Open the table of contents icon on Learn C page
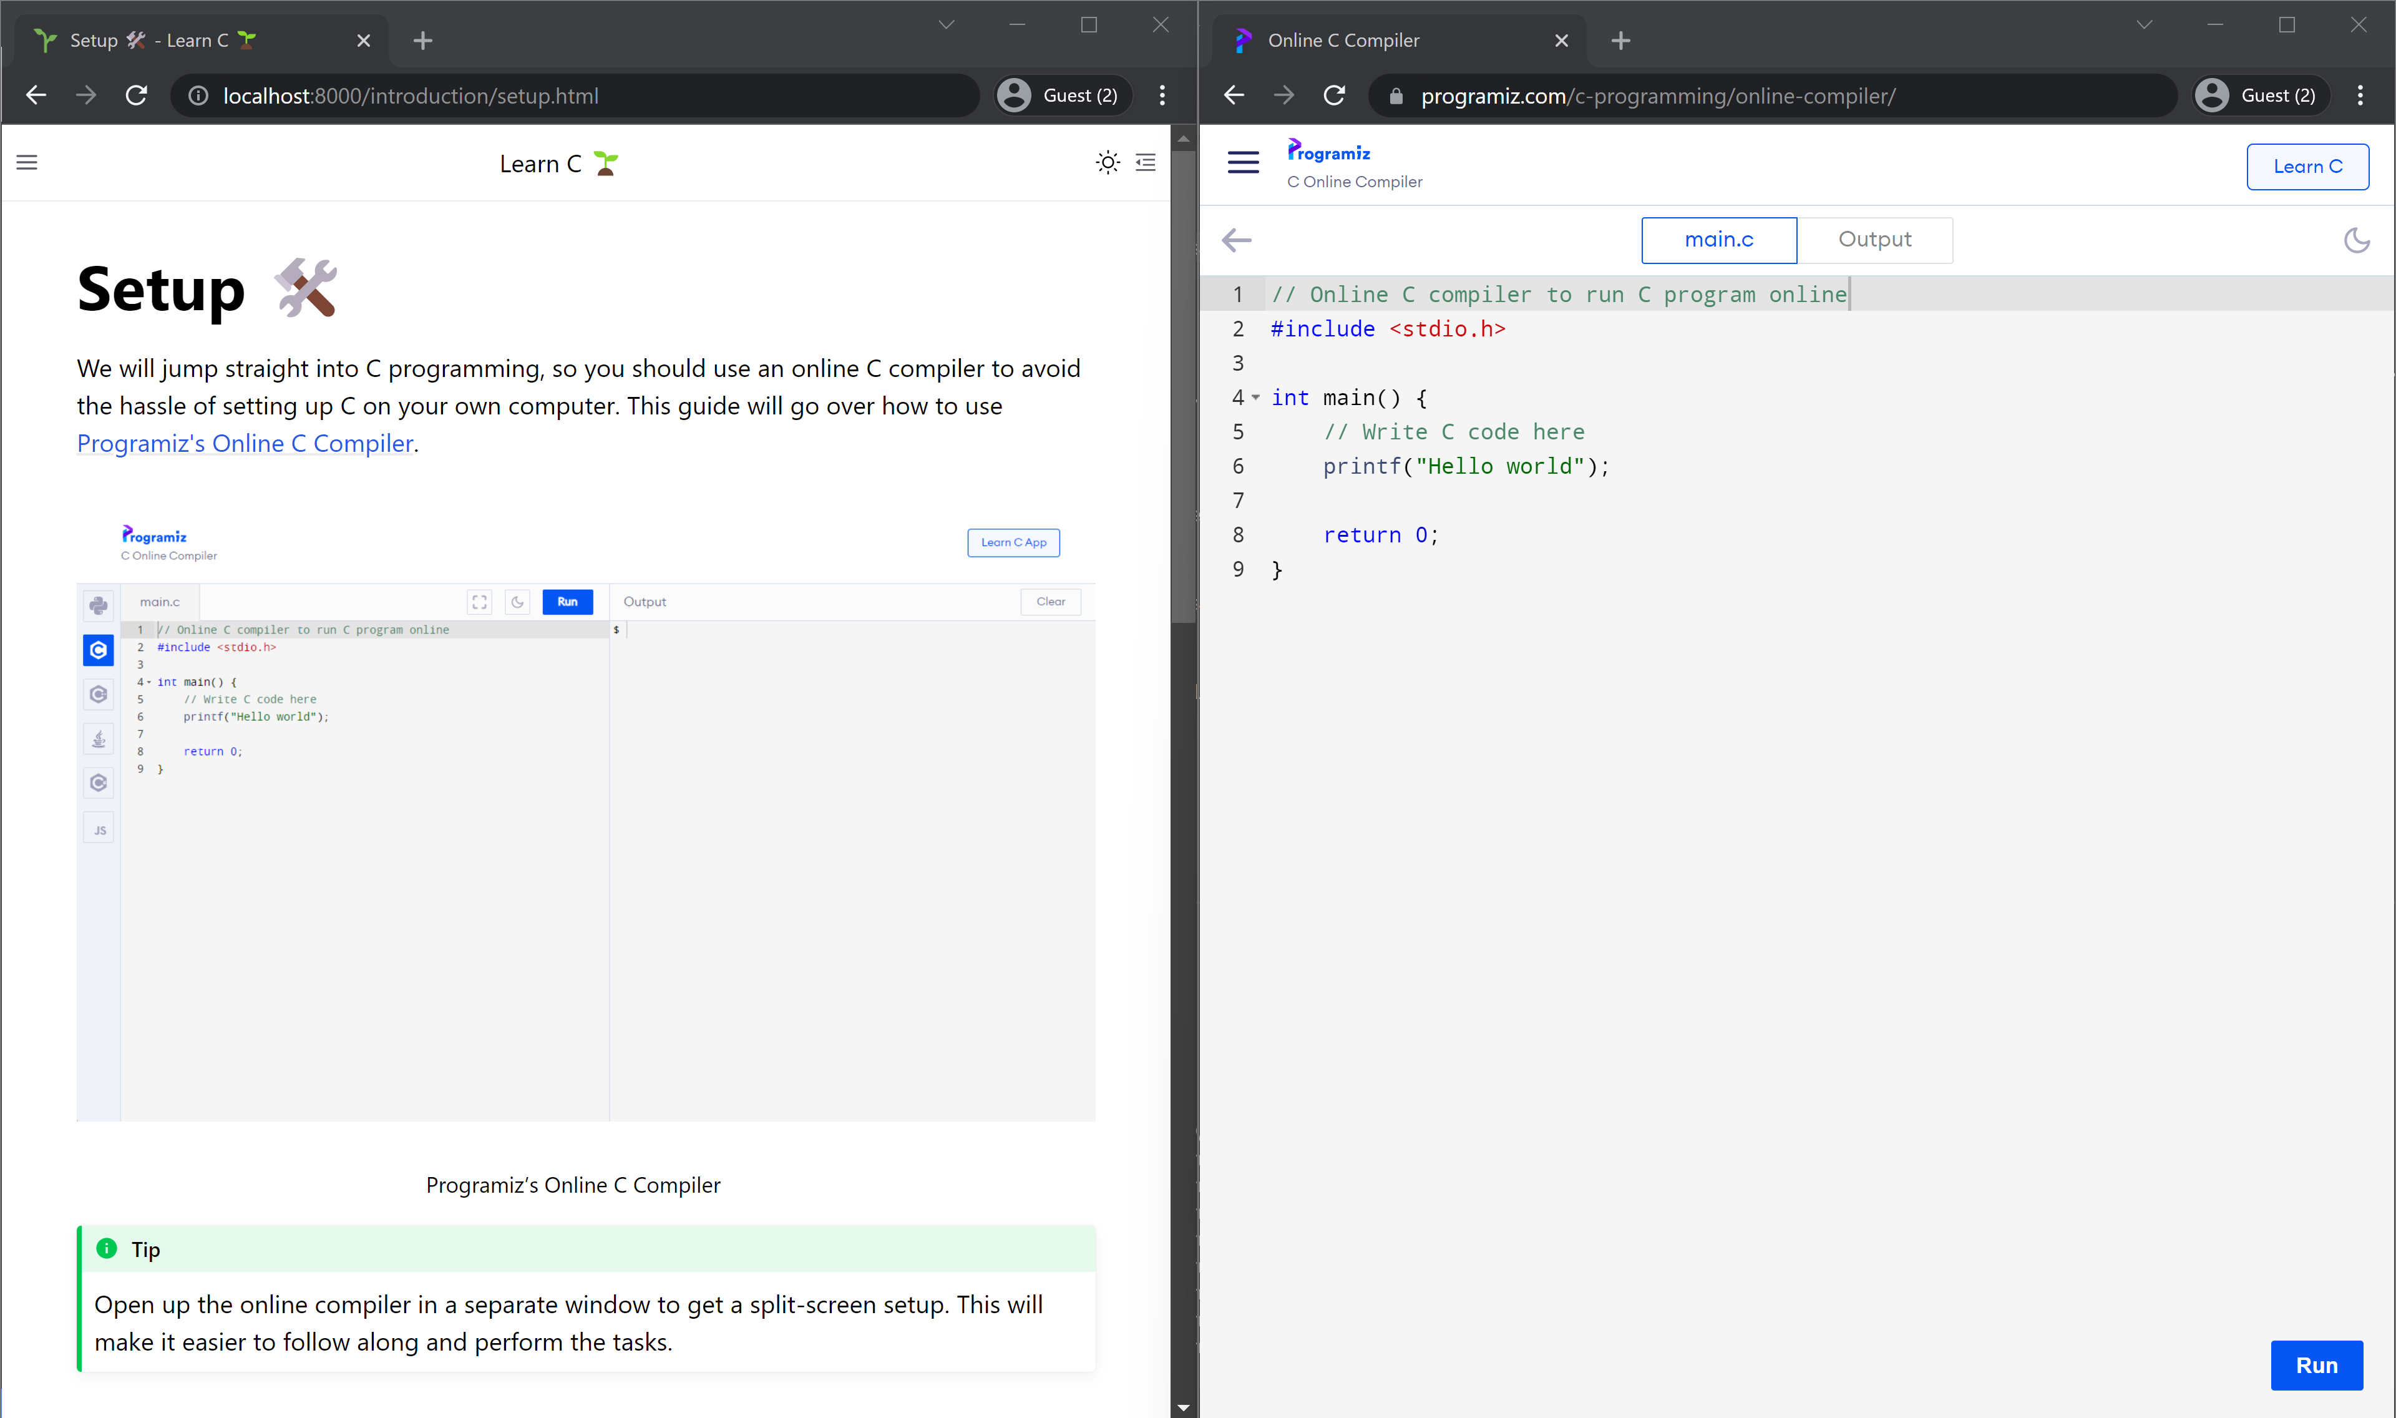Screen dimensions: 2396x1418 pyautogui.click(x=1145, y=164)
